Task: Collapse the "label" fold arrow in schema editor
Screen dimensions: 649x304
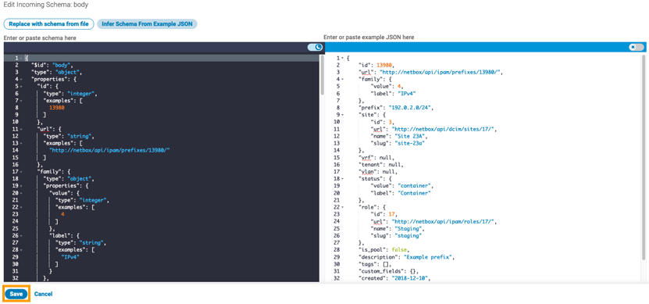Action: [x=22, y=234]
